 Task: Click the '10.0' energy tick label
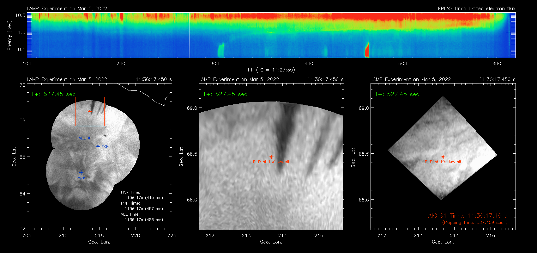click(x=21, y=15)
